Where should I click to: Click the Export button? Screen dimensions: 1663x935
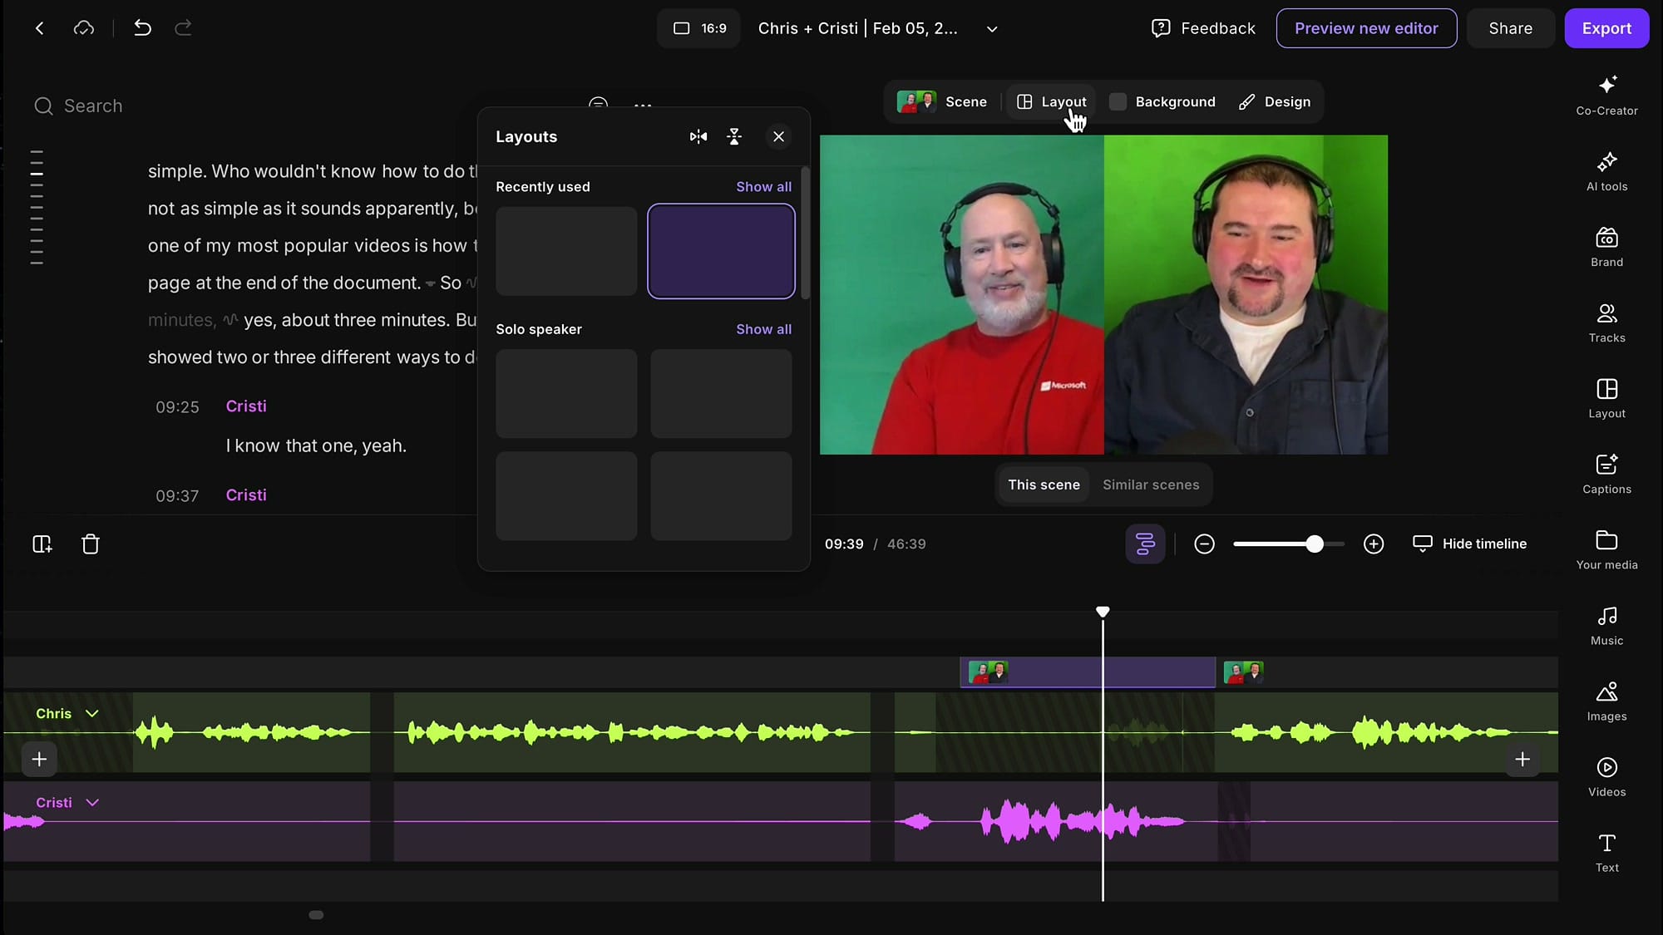tap(1606, 27)
